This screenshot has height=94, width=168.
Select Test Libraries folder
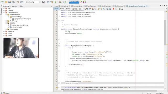[14, 29]
